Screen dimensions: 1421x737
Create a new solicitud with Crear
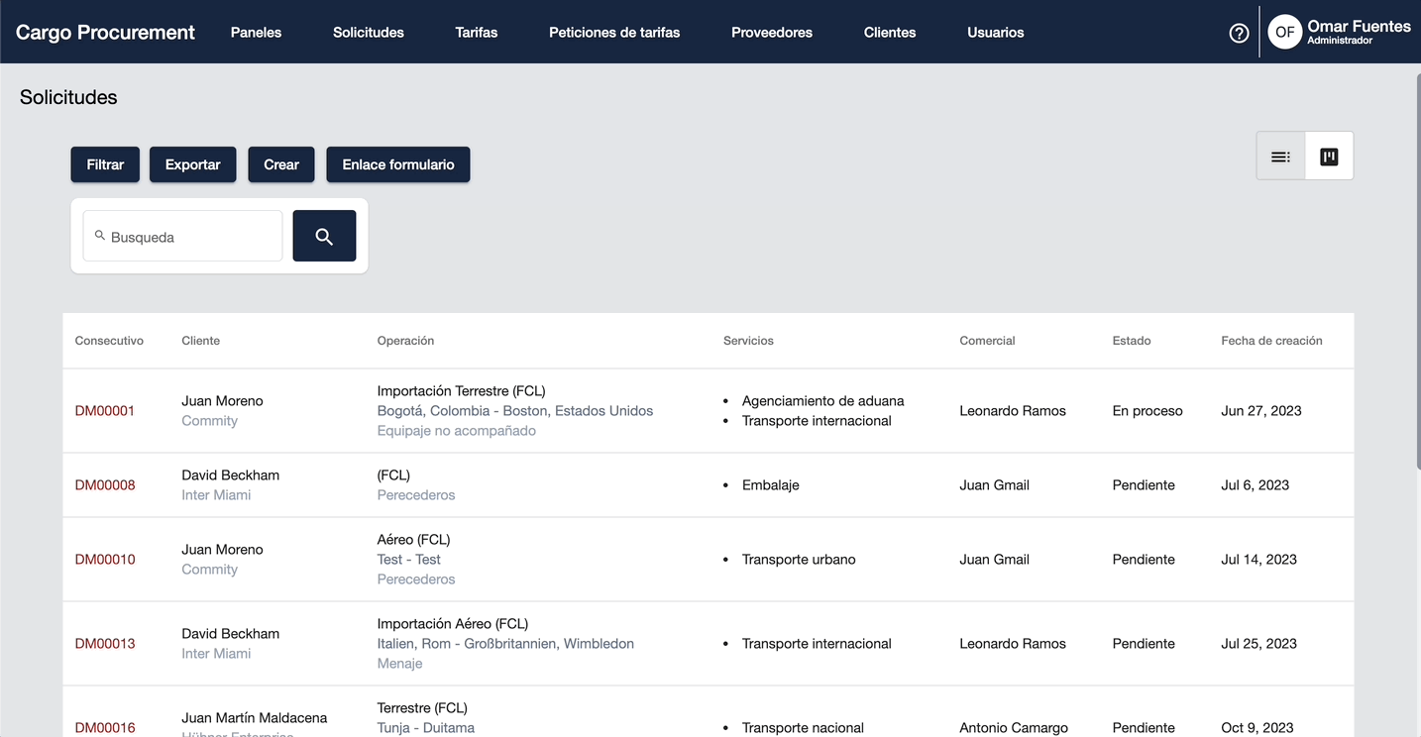(281, 164)
